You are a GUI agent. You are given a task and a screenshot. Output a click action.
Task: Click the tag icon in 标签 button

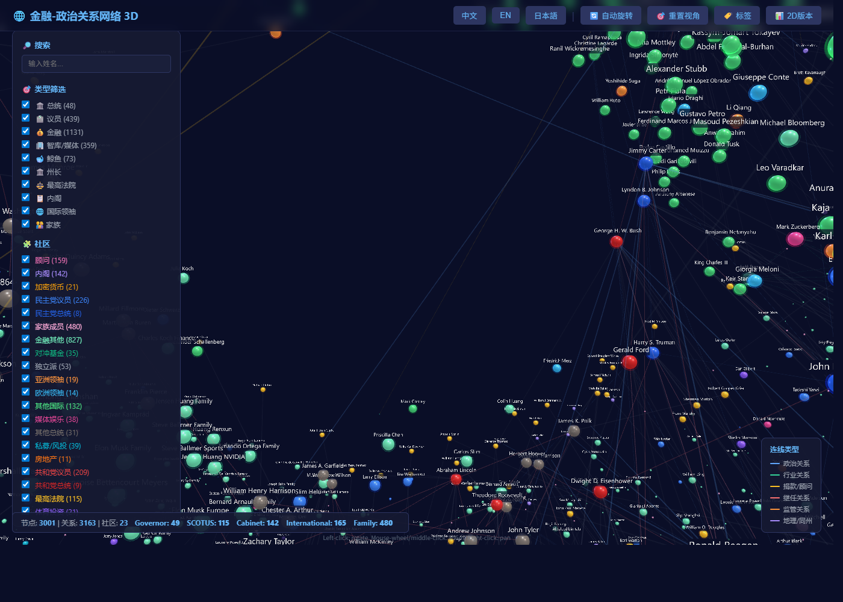tap(727, 16)
